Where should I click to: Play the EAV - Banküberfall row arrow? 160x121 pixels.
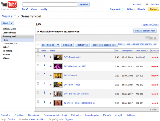(51, 57)
